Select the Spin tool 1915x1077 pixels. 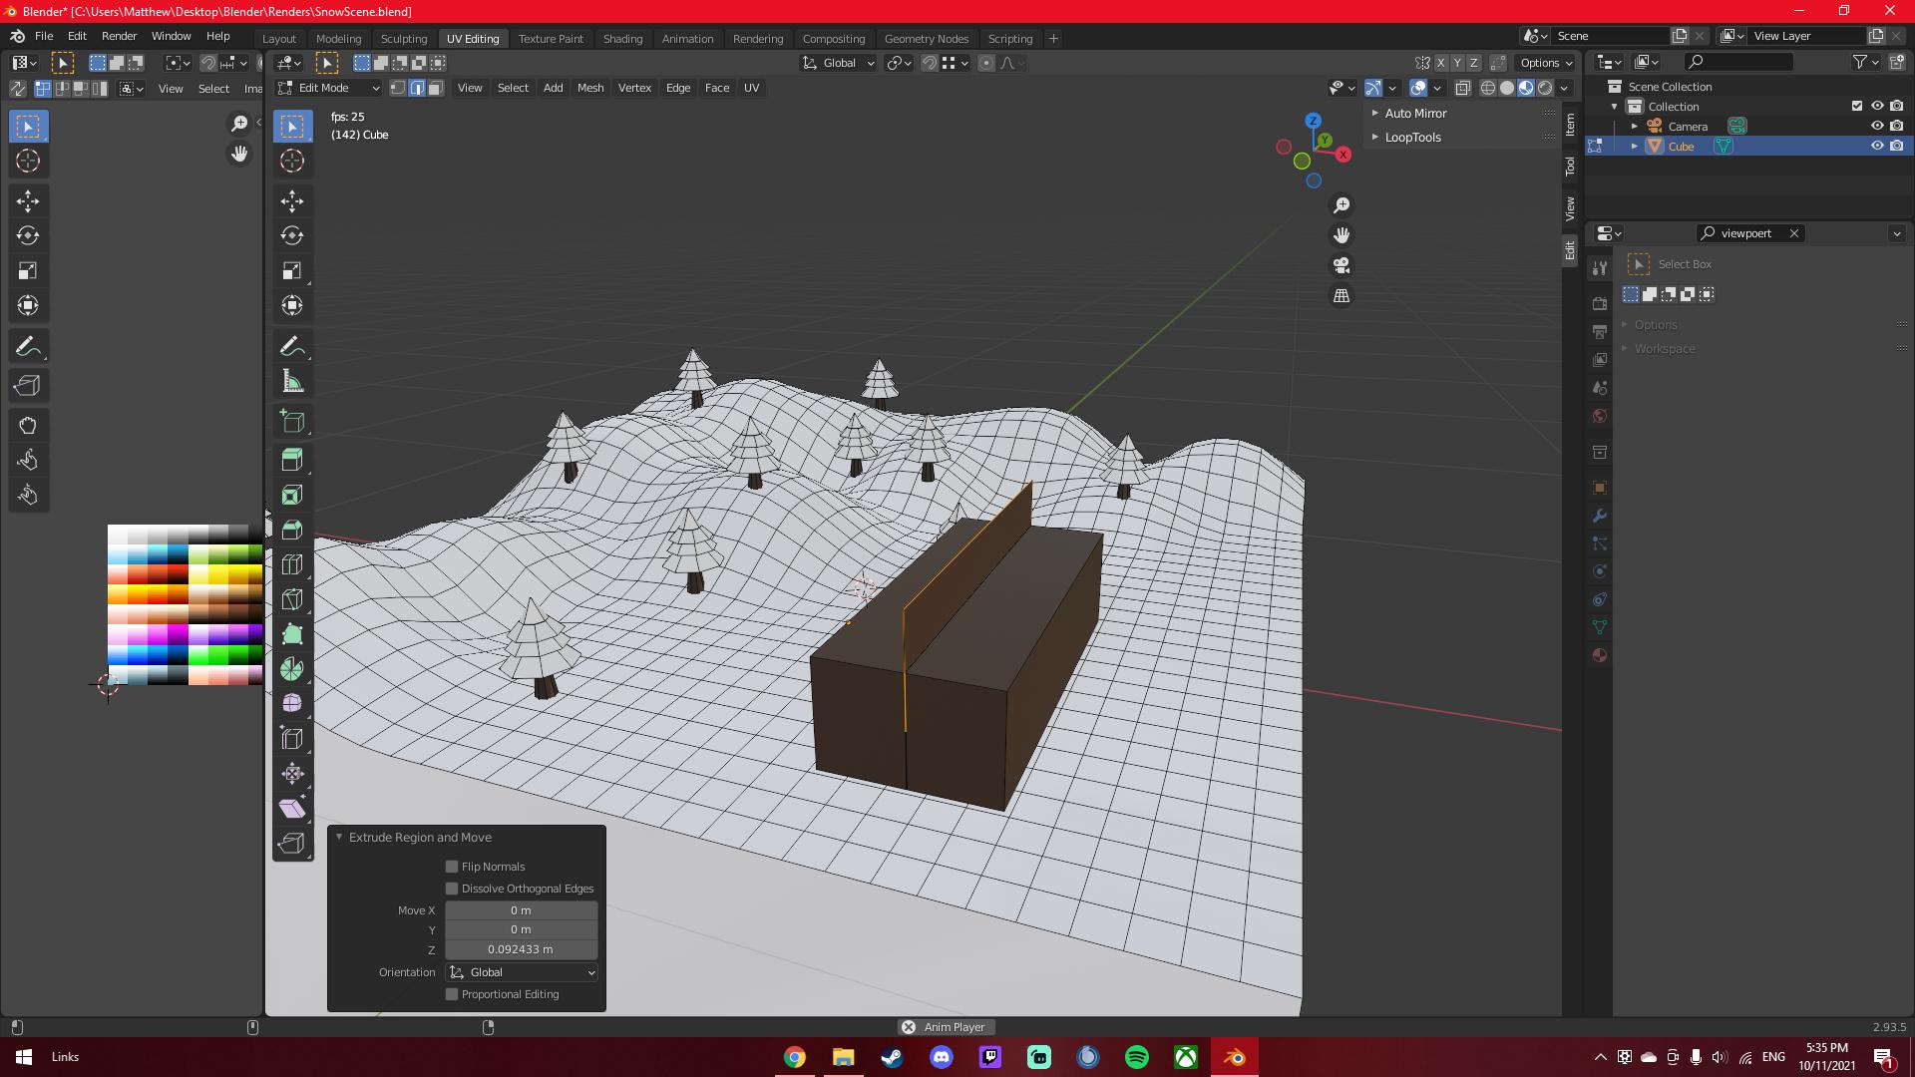point(292,669)
